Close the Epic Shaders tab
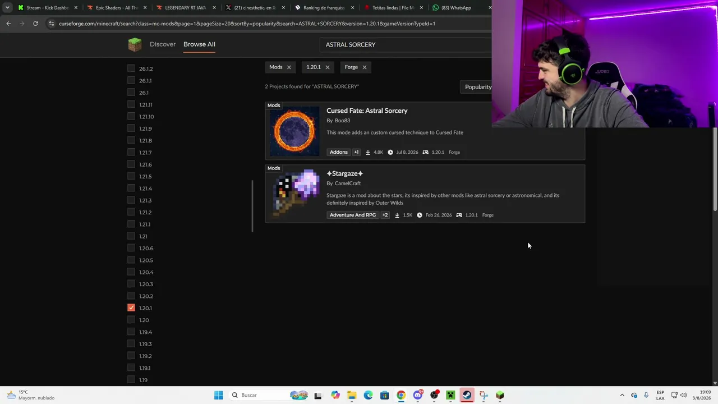The width and height of the screenshot is (718, 404). pos(145,8)
